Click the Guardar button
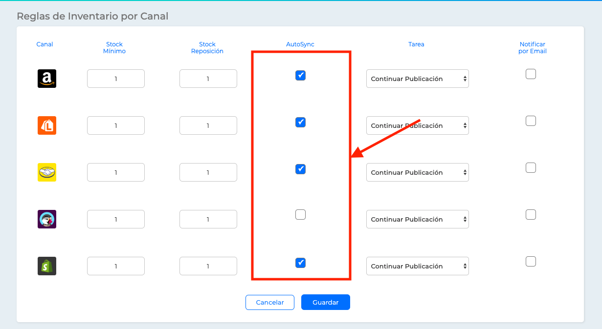This screenshot has height=329, width=602. [326, 302]
